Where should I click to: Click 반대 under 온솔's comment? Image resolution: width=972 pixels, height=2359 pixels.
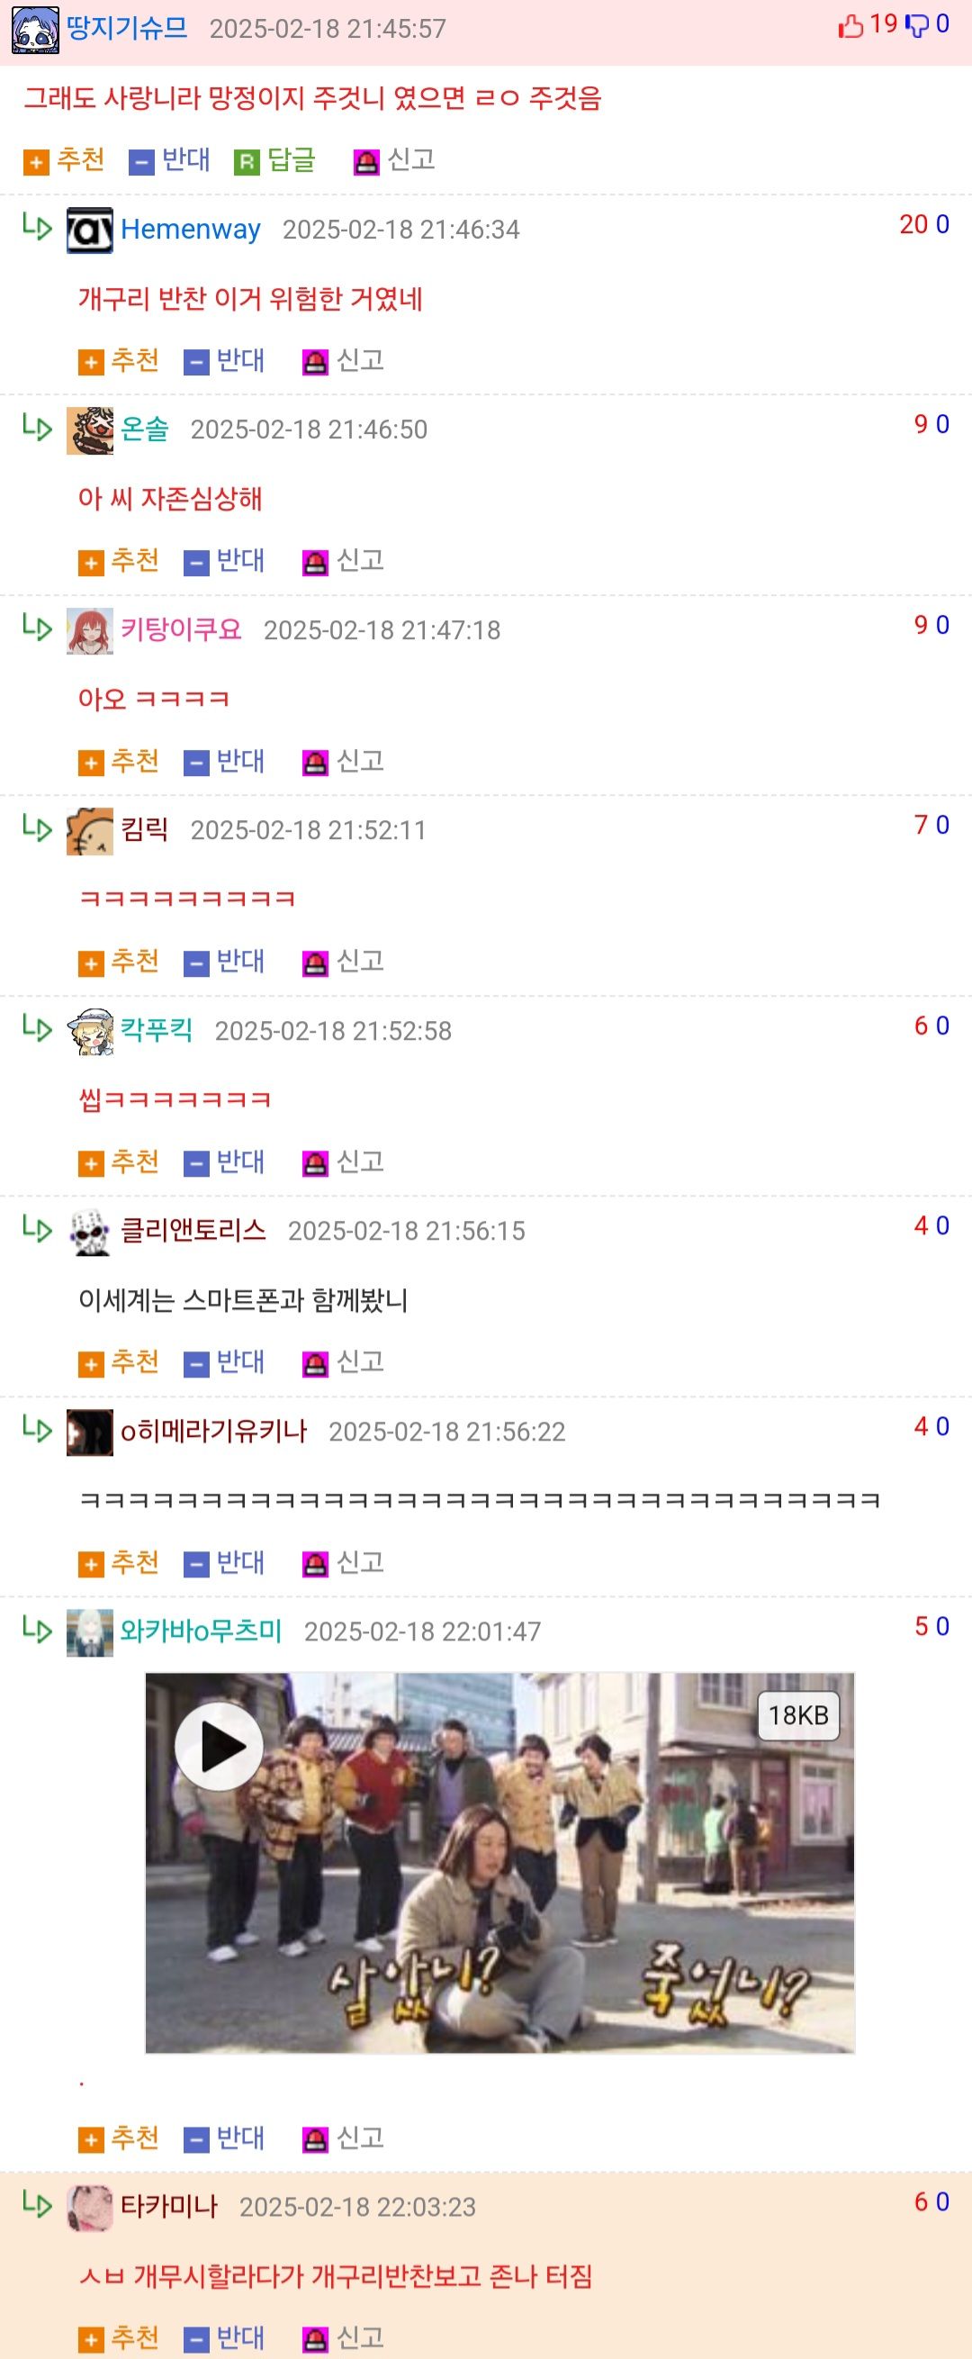224,560
